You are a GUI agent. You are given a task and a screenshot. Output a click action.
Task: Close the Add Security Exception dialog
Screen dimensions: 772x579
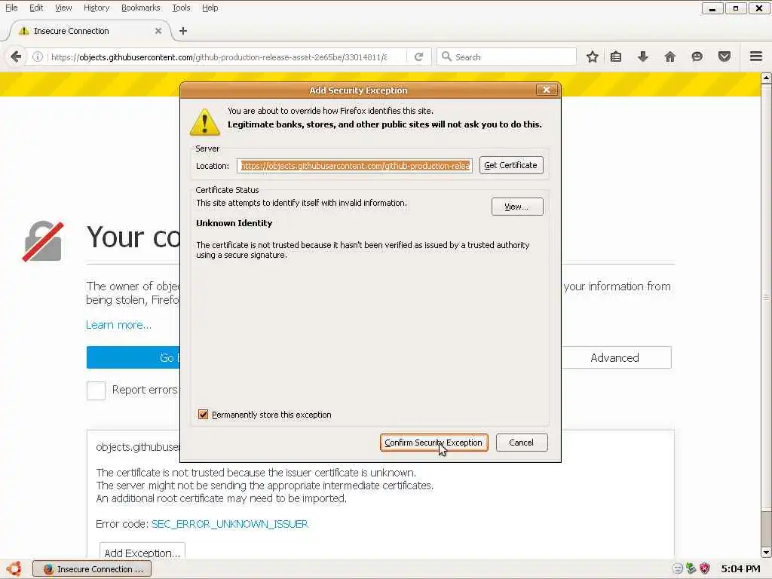click(547, 90)
